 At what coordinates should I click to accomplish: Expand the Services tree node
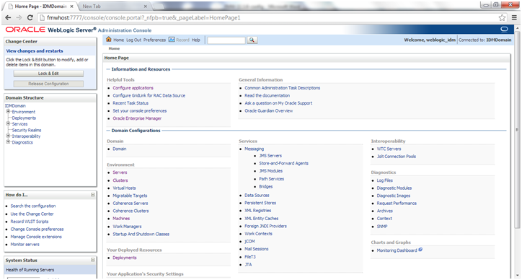coord(8,123)
